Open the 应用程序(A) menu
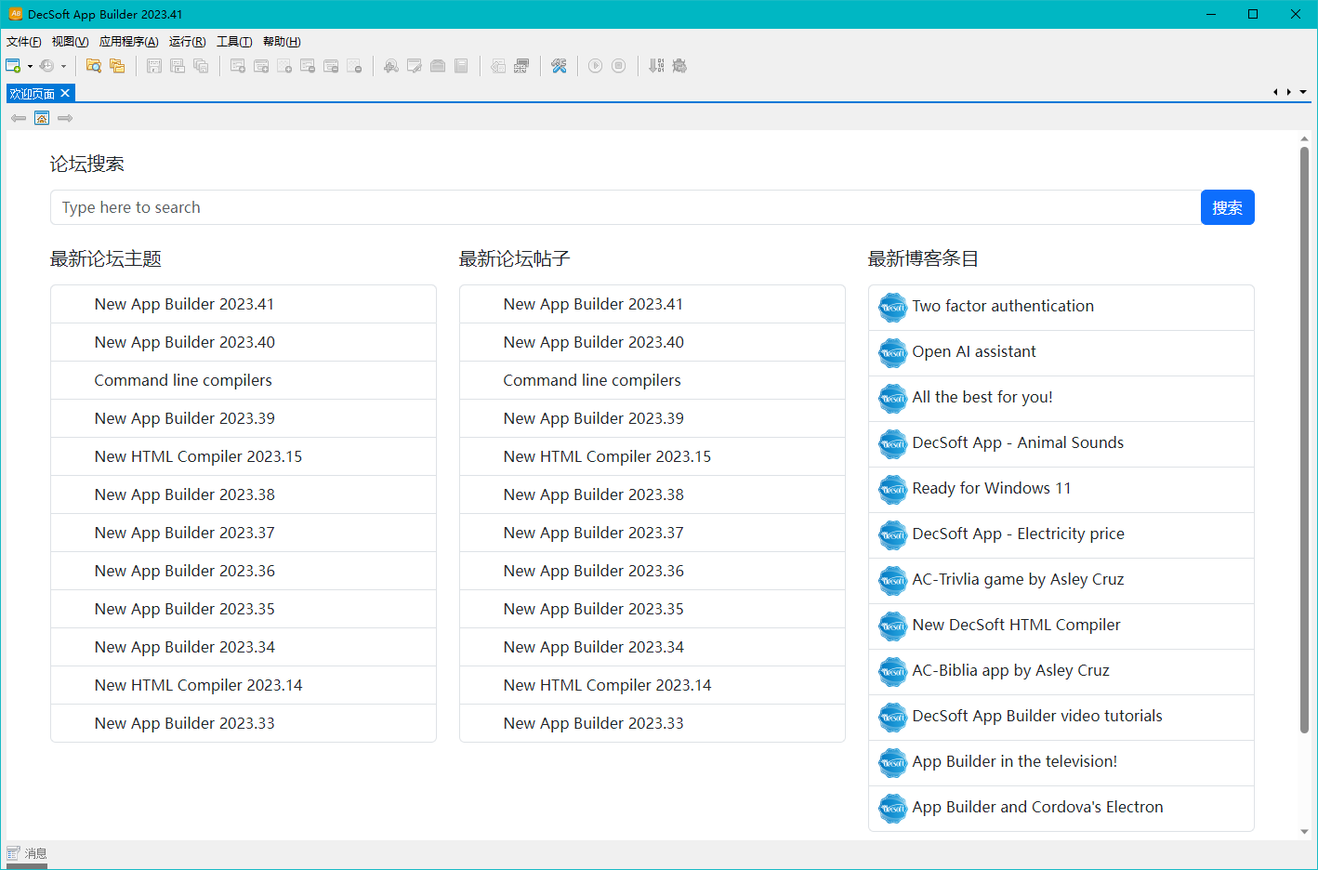The height and width of the screenshot is (870, 1318). tap(129, 42)
